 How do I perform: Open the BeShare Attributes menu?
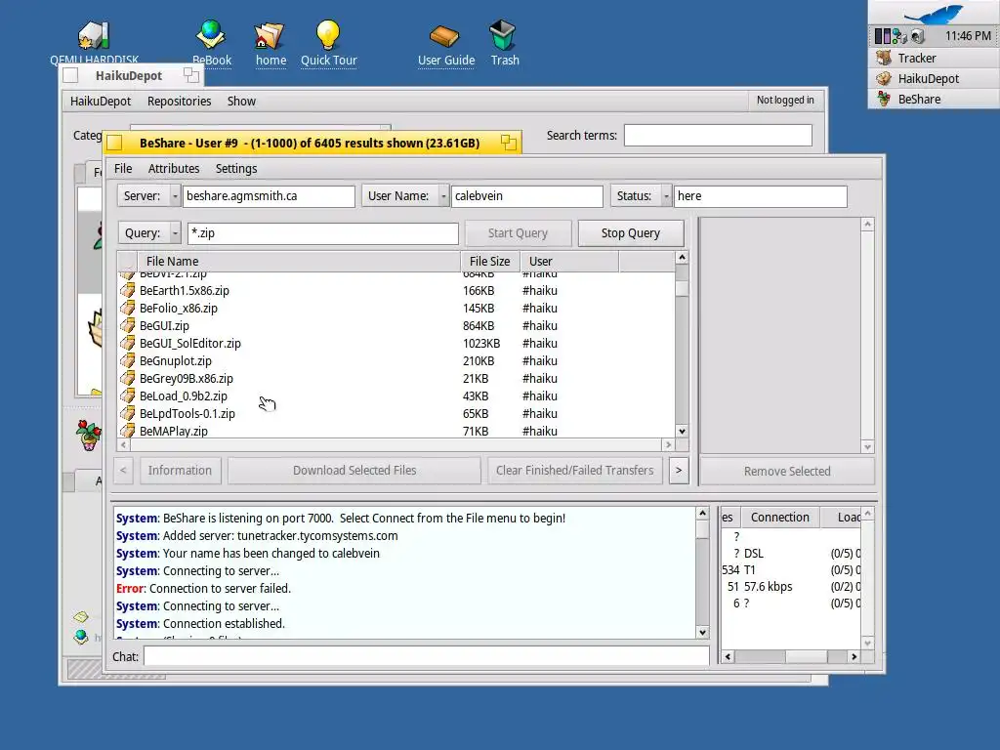[x=174, y=168]
